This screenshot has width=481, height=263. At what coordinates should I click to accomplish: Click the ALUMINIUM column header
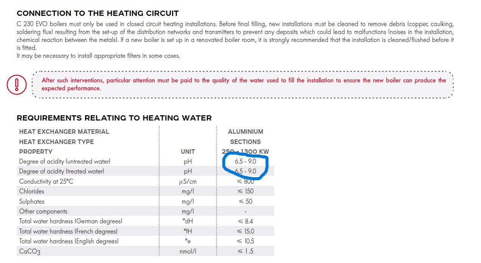click(x=245, y=131)
